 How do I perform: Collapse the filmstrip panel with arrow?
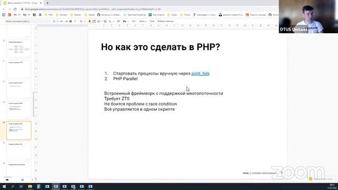pyautogui.click(x=32, y=179)
